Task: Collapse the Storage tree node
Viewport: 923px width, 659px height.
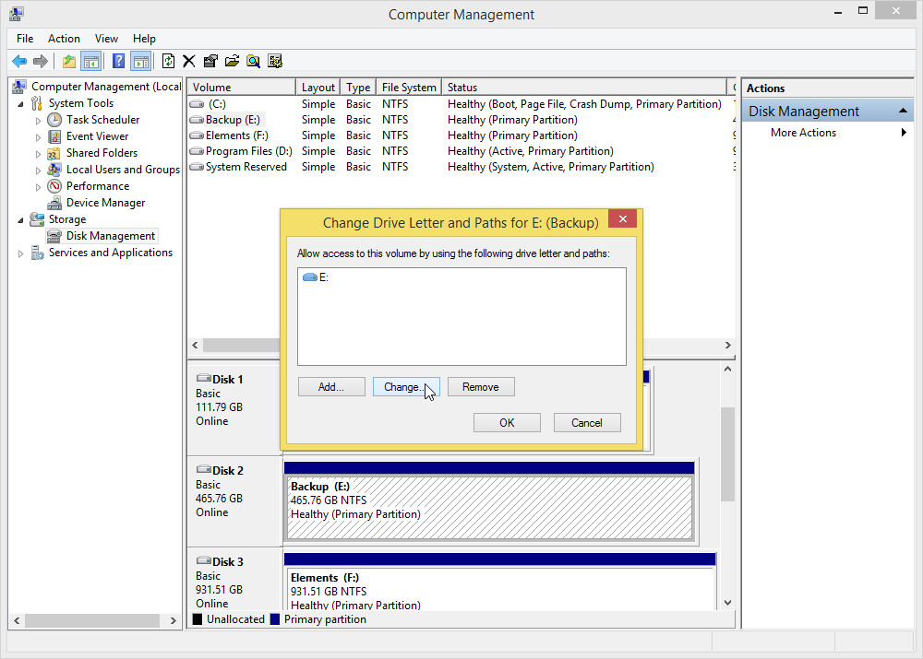Action: 20,220
